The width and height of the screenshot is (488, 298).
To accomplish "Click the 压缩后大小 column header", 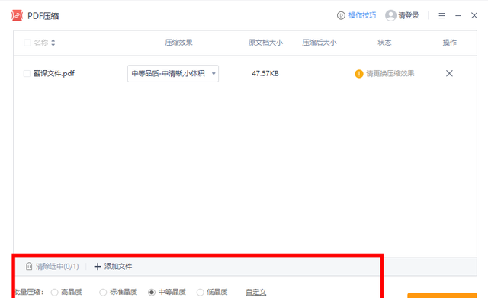I will coord(319,43).
